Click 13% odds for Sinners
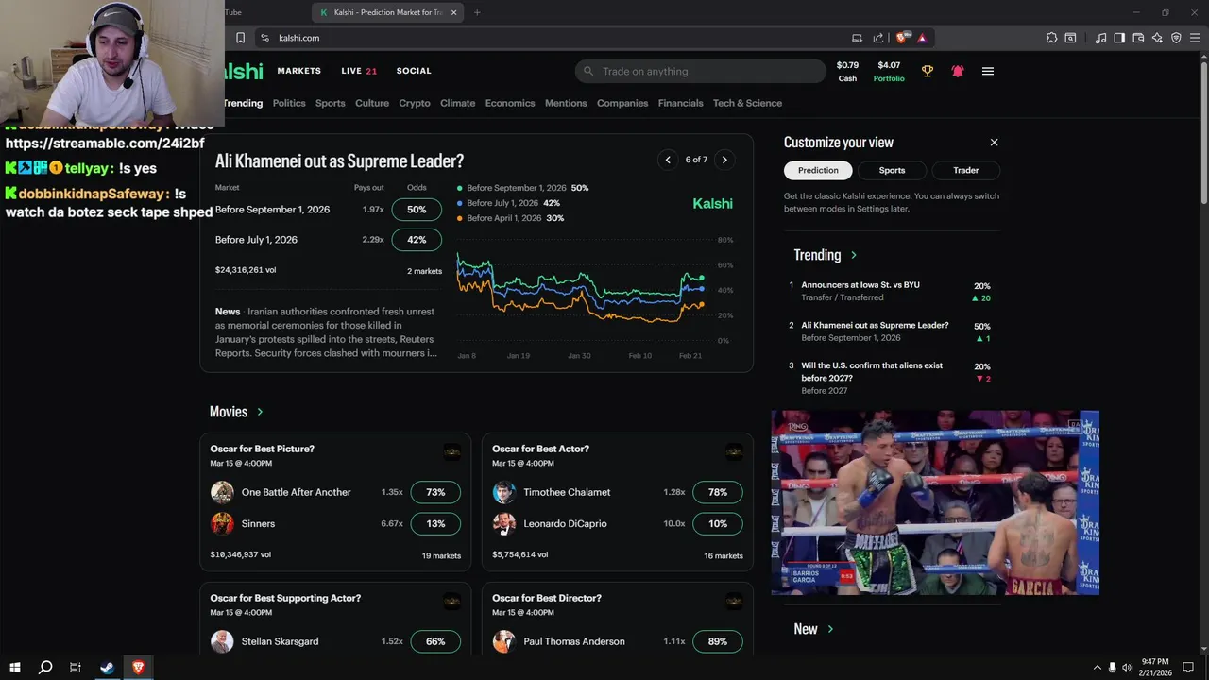Viewport: 1209px width, 680px height. tap(435, 523)
